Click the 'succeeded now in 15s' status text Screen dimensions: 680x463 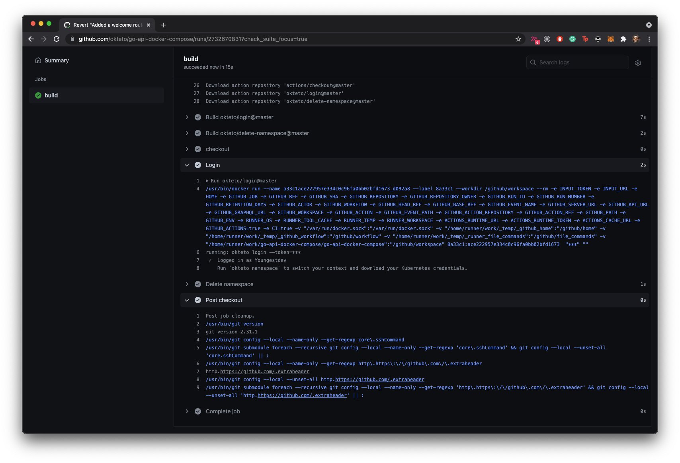208,67
